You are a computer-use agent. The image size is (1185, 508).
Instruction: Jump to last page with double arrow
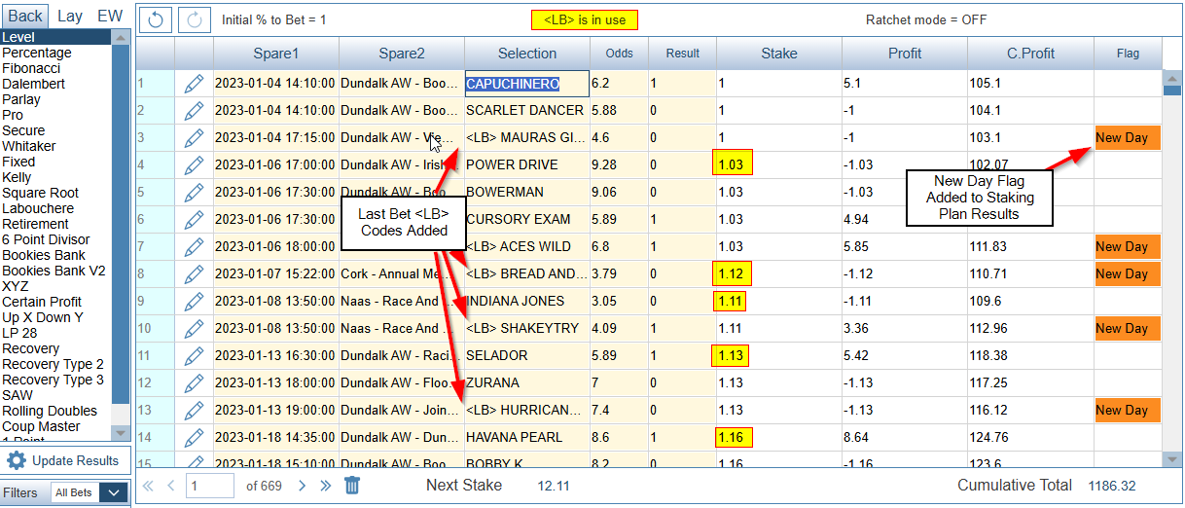(326, 485)
